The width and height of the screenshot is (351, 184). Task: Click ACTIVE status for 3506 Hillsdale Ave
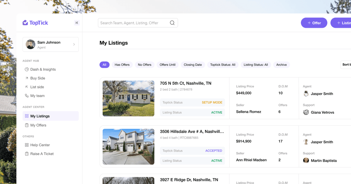pos(217,161)
